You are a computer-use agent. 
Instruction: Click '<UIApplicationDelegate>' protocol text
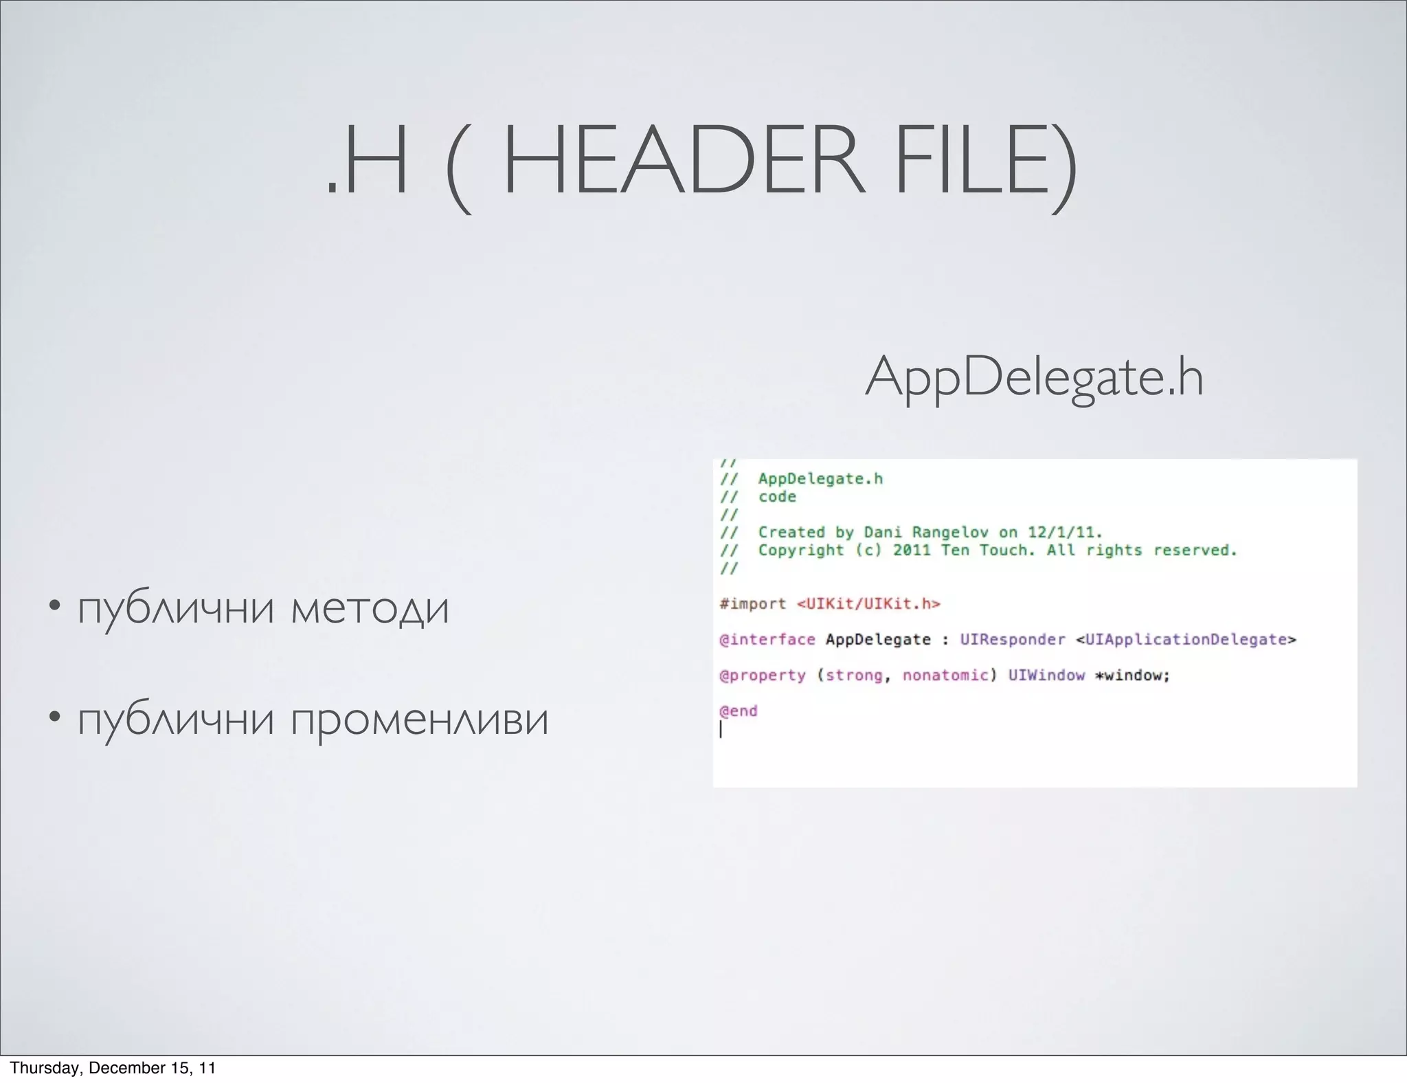point(1186,639)
